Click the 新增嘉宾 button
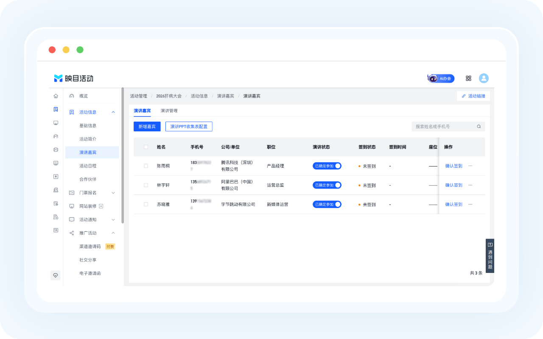The width and height of the screenshot is (543, 339). point(147,126)
